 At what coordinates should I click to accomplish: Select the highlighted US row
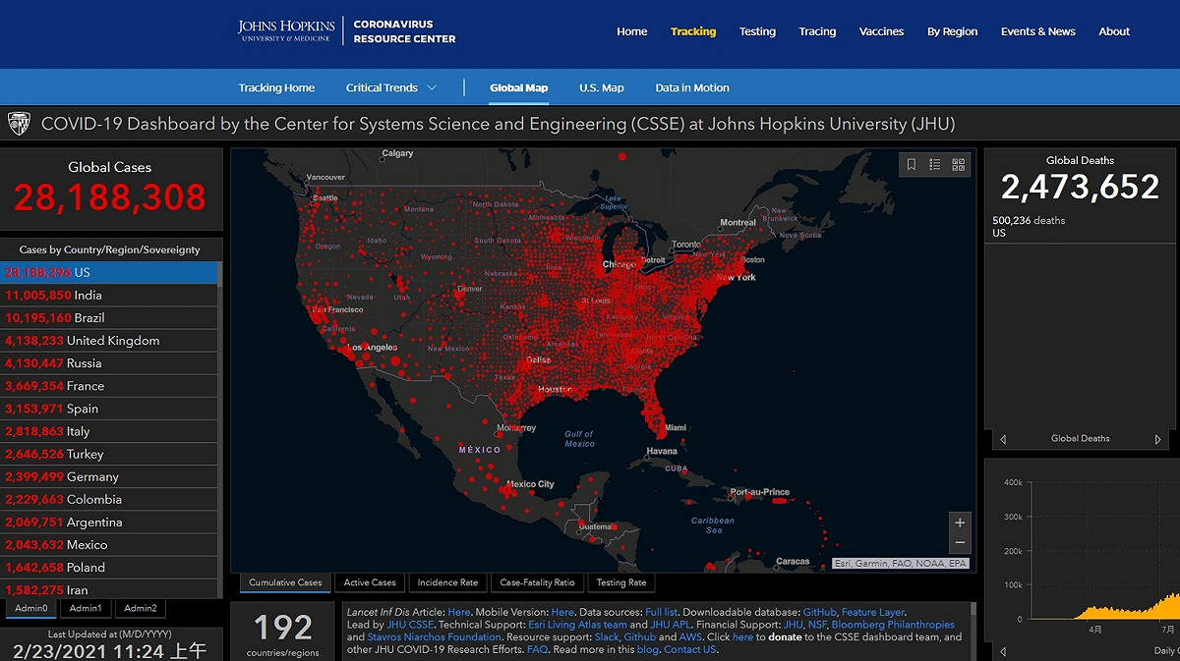click(x=108, y=272)
